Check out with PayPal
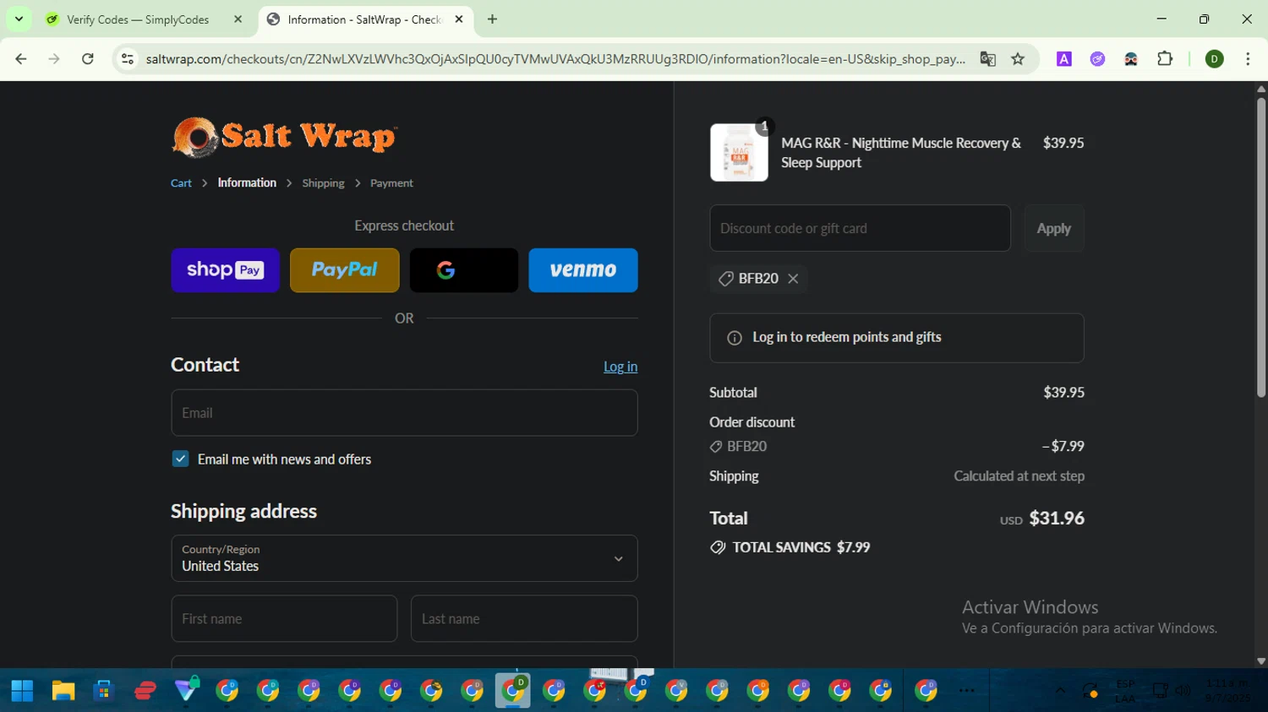 (x=345, y=270)
